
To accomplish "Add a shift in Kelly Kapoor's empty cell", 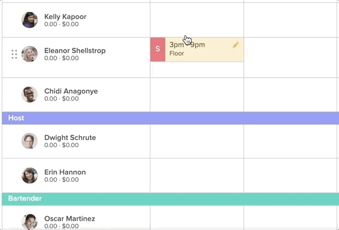I will (x=197, y=20).
